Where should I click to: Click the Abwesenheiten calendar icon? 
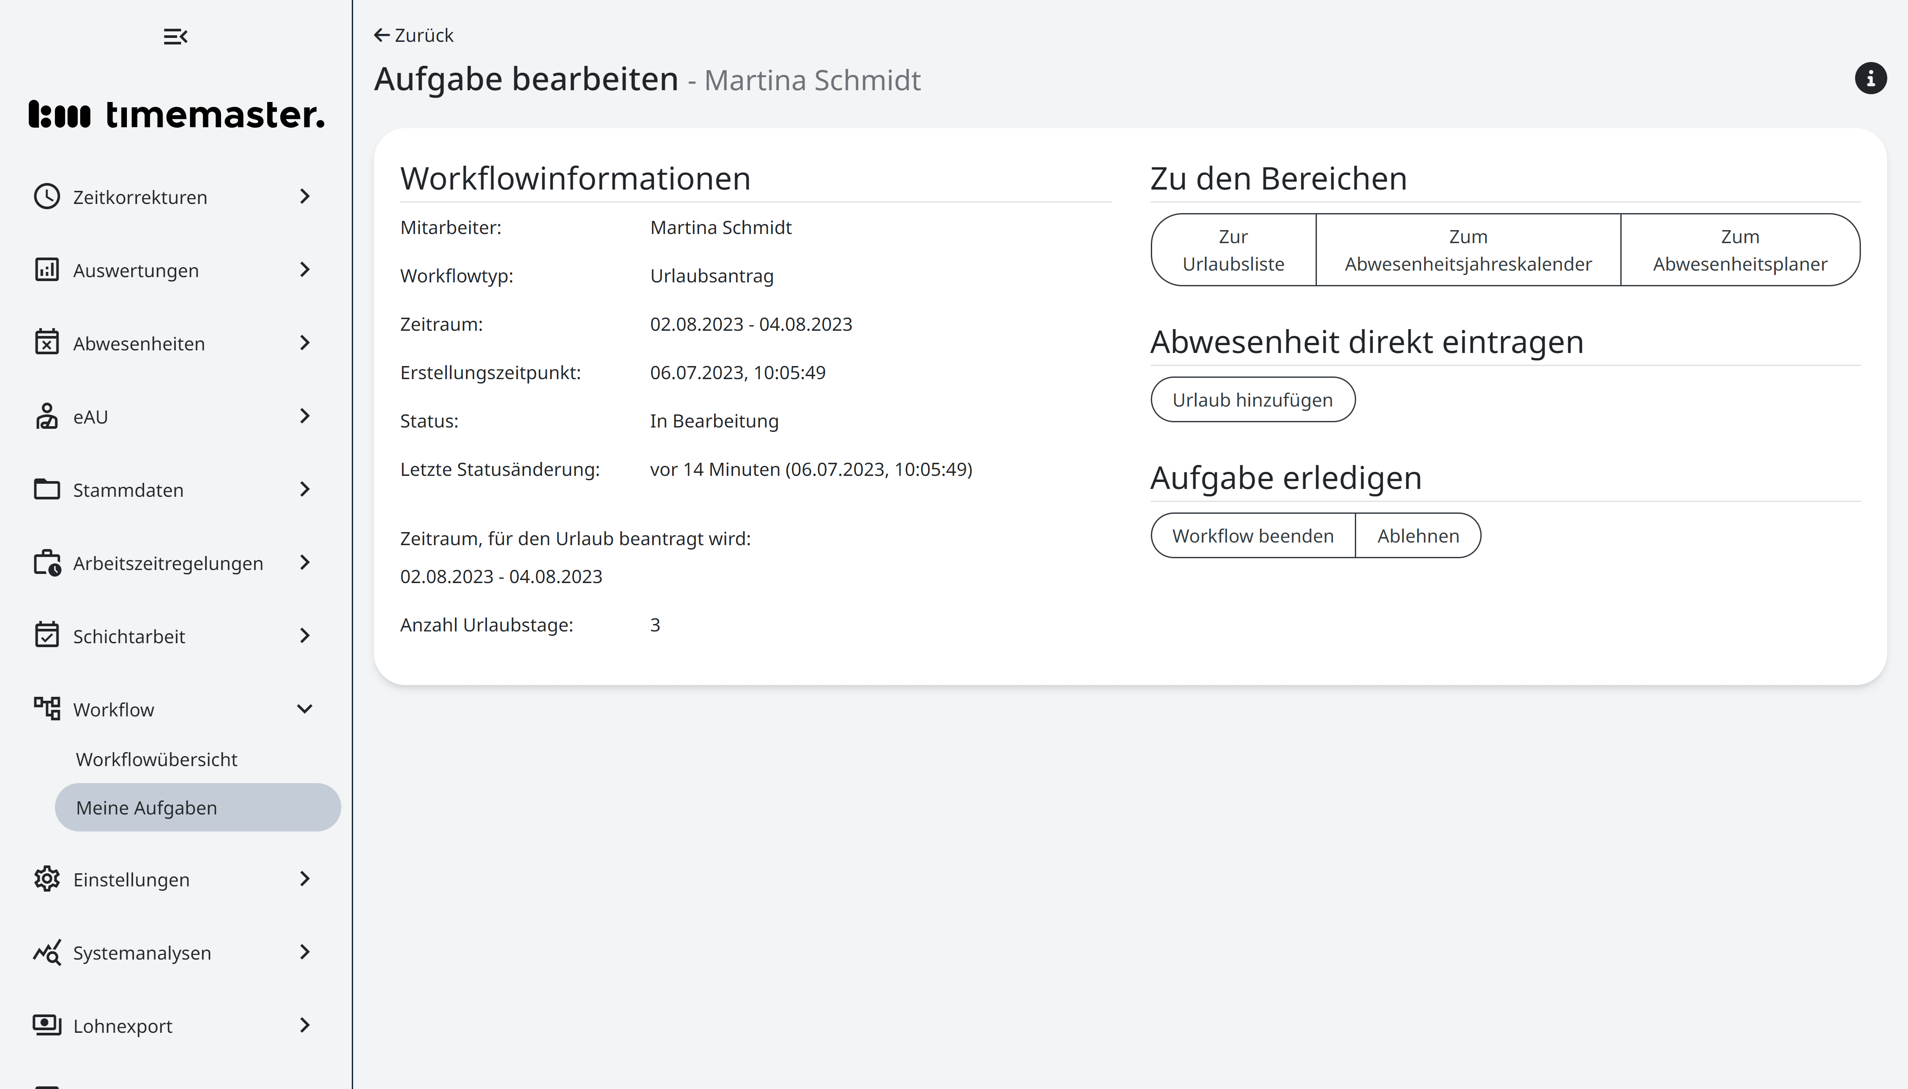47,343
